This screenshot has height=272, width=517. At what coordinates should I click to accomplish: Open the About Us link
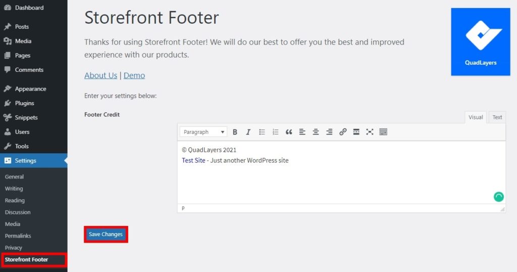[x=100, y=76]
